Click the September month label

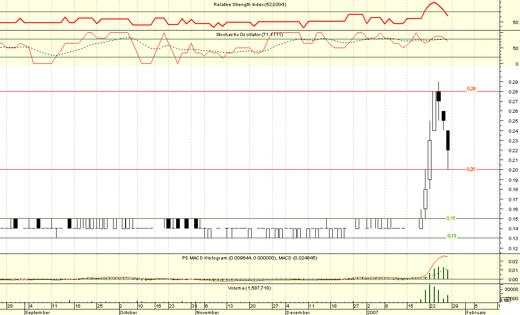[x=38, y=312]
